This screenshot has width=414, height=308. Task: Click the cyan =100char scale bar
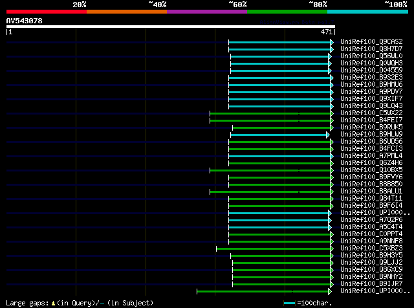pos(289,303)
